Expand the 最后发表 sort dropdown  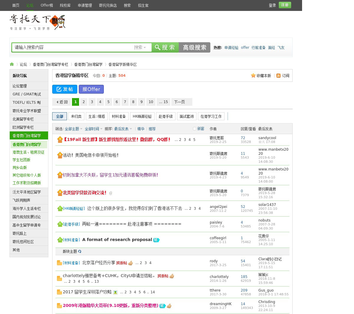click(x=123, y=129)
